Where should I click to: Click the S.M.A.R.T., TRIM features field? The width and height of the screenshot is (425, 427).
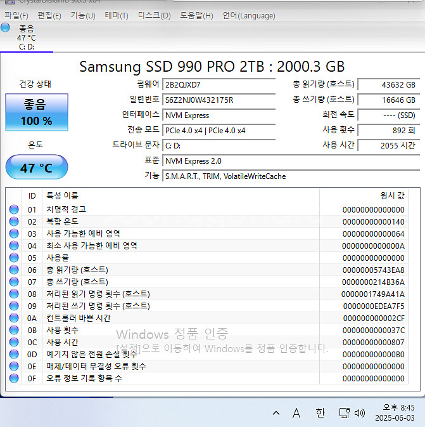tap(291, 176)
